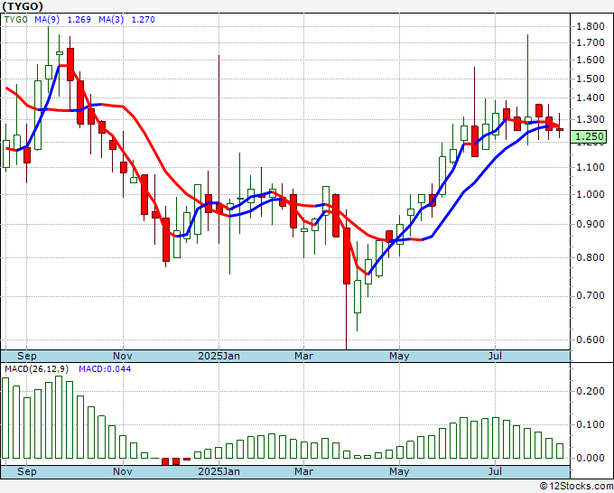Select 2025Jan on the price chart date axis

[x=219, y=356]
